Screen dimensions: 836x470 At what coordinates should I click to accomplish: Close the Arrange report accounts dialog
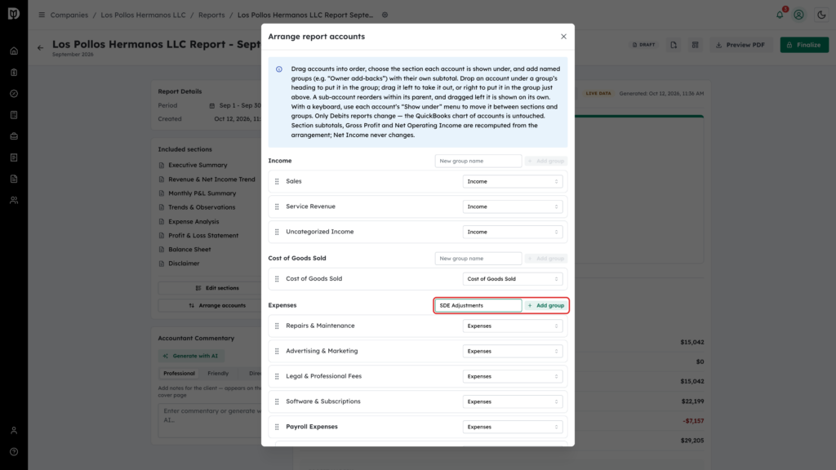(563, 37)
